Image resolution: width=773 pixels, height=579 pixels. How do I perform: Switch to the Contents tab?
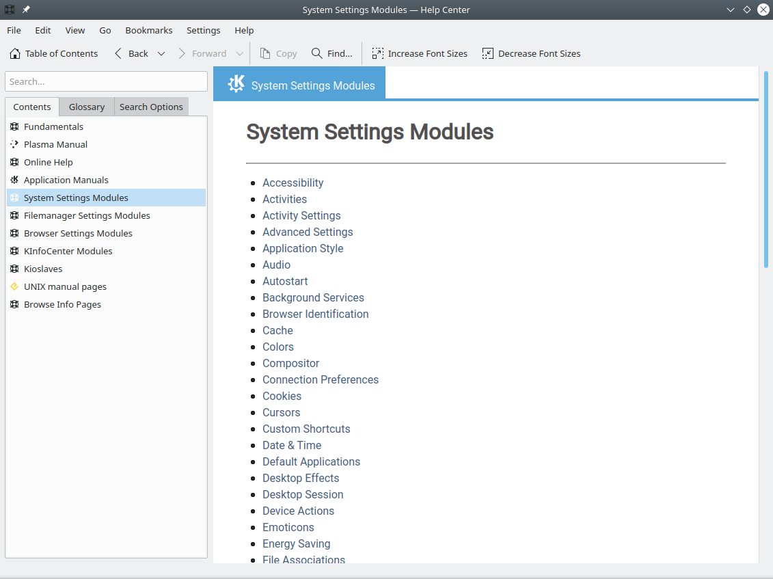point(32,107)
